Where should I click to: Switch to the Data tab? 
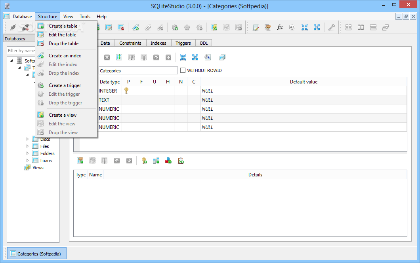coord(105,43)
